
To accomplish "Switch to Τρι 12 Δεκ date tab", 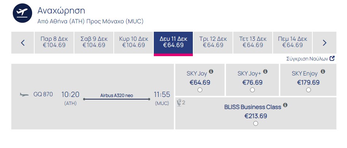I will [x=213, y=43].
